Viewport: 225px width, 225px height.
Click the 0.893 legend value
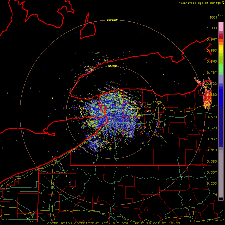[x=212, y=50]
